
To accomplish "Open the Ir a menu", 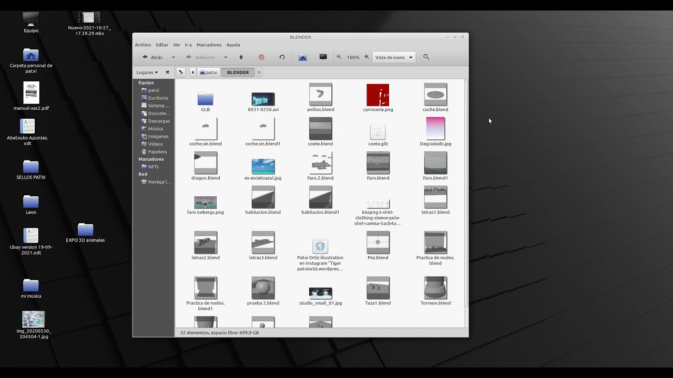I will [188, 45].
